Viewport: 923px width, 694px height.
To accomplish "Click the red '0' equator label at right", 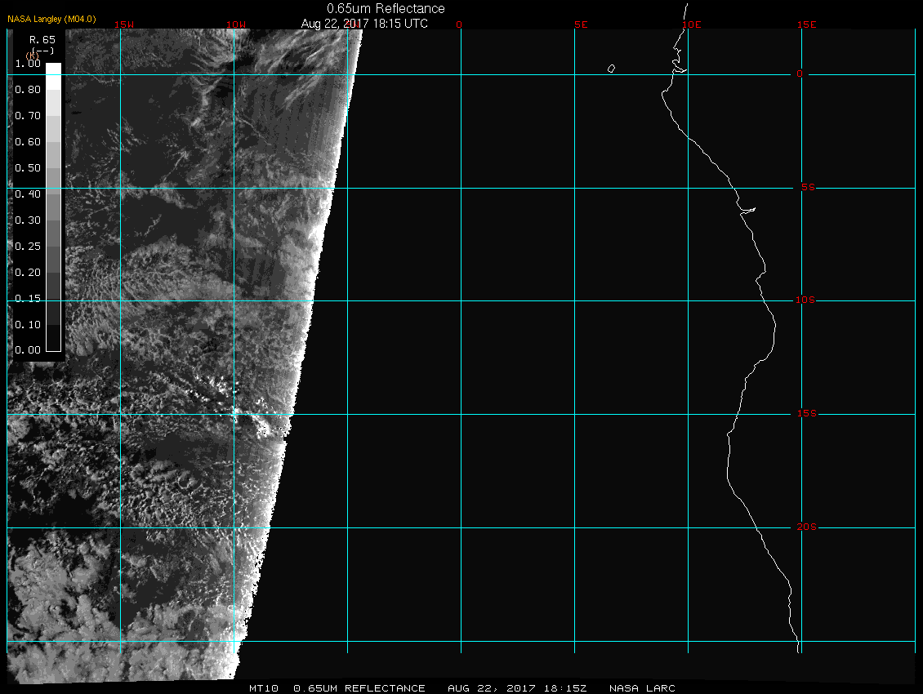I will [800, 73].
